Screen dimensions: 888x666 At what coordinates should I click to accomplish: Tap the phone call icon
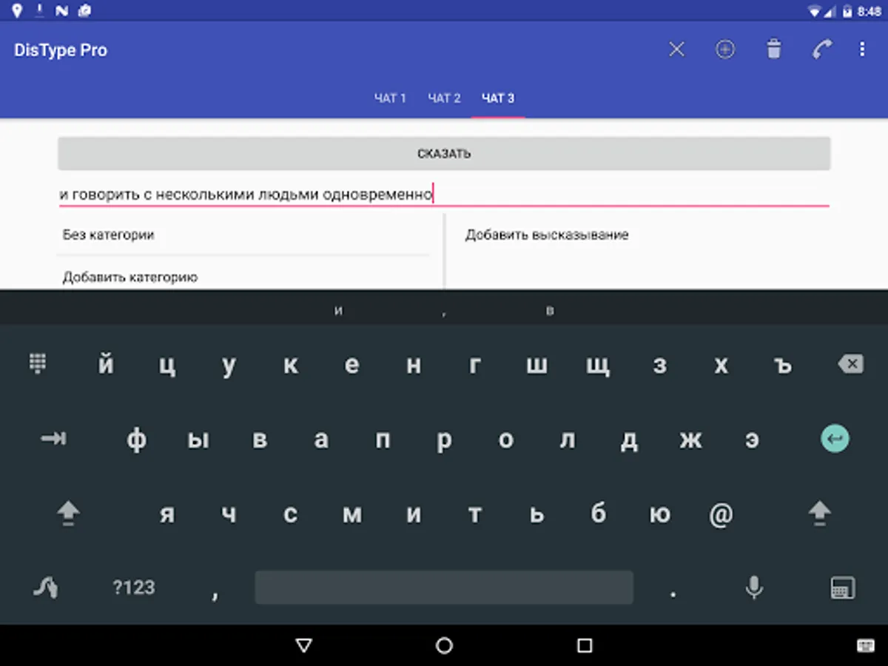(821, 50)
